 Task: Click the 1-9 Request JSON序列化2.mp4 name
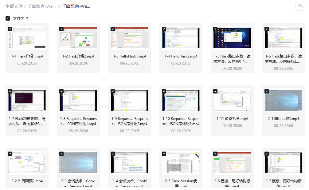(x=130, y=121)
